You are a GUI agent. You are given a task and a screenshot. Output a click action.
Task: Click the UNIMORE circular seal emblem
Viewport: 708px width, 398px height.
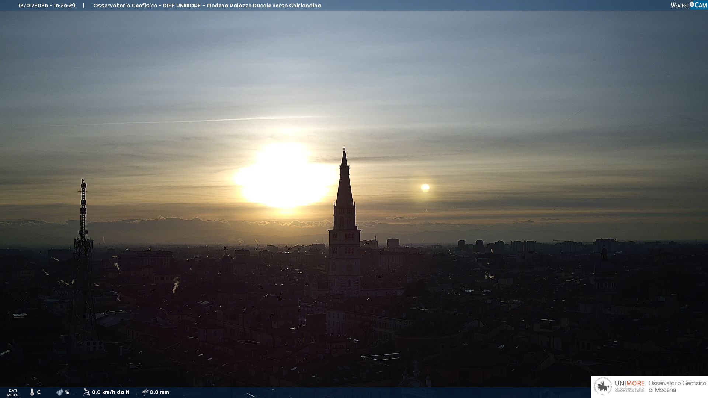(x=603, y=387)
